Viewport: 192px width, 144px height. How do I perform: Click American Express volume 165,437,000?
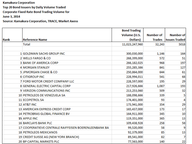(x=135, y=109)
